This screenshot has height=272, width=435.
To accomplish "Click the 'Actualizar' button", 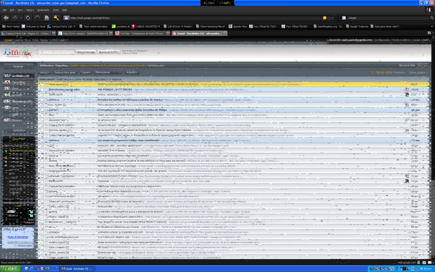I will 132,72.
